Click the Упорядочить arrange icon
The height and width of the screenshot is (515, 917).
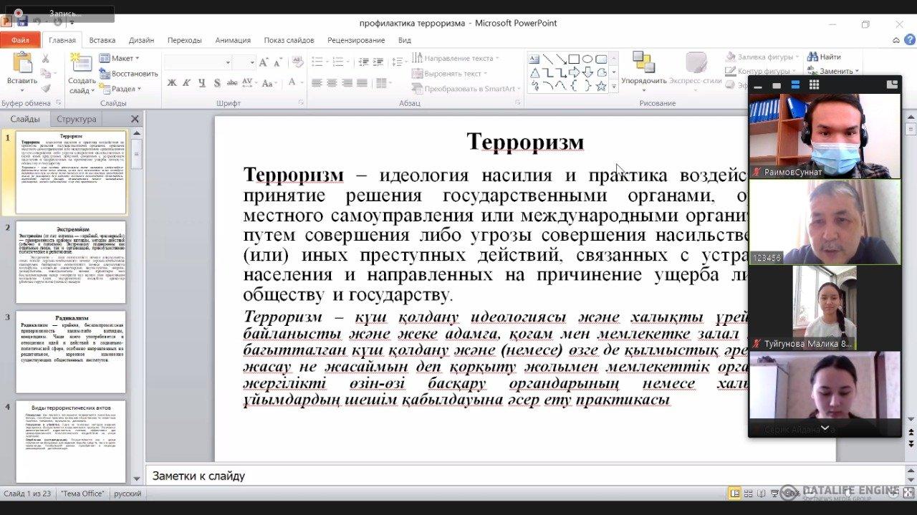point(643,62)
